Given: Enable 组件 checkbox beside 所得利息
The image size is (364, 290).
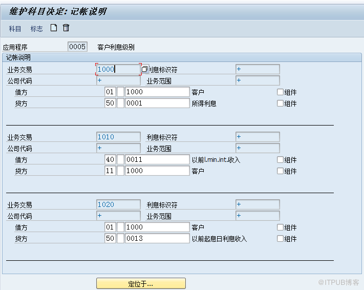Looking at the screenshot, I should click(x=280, y=103).
